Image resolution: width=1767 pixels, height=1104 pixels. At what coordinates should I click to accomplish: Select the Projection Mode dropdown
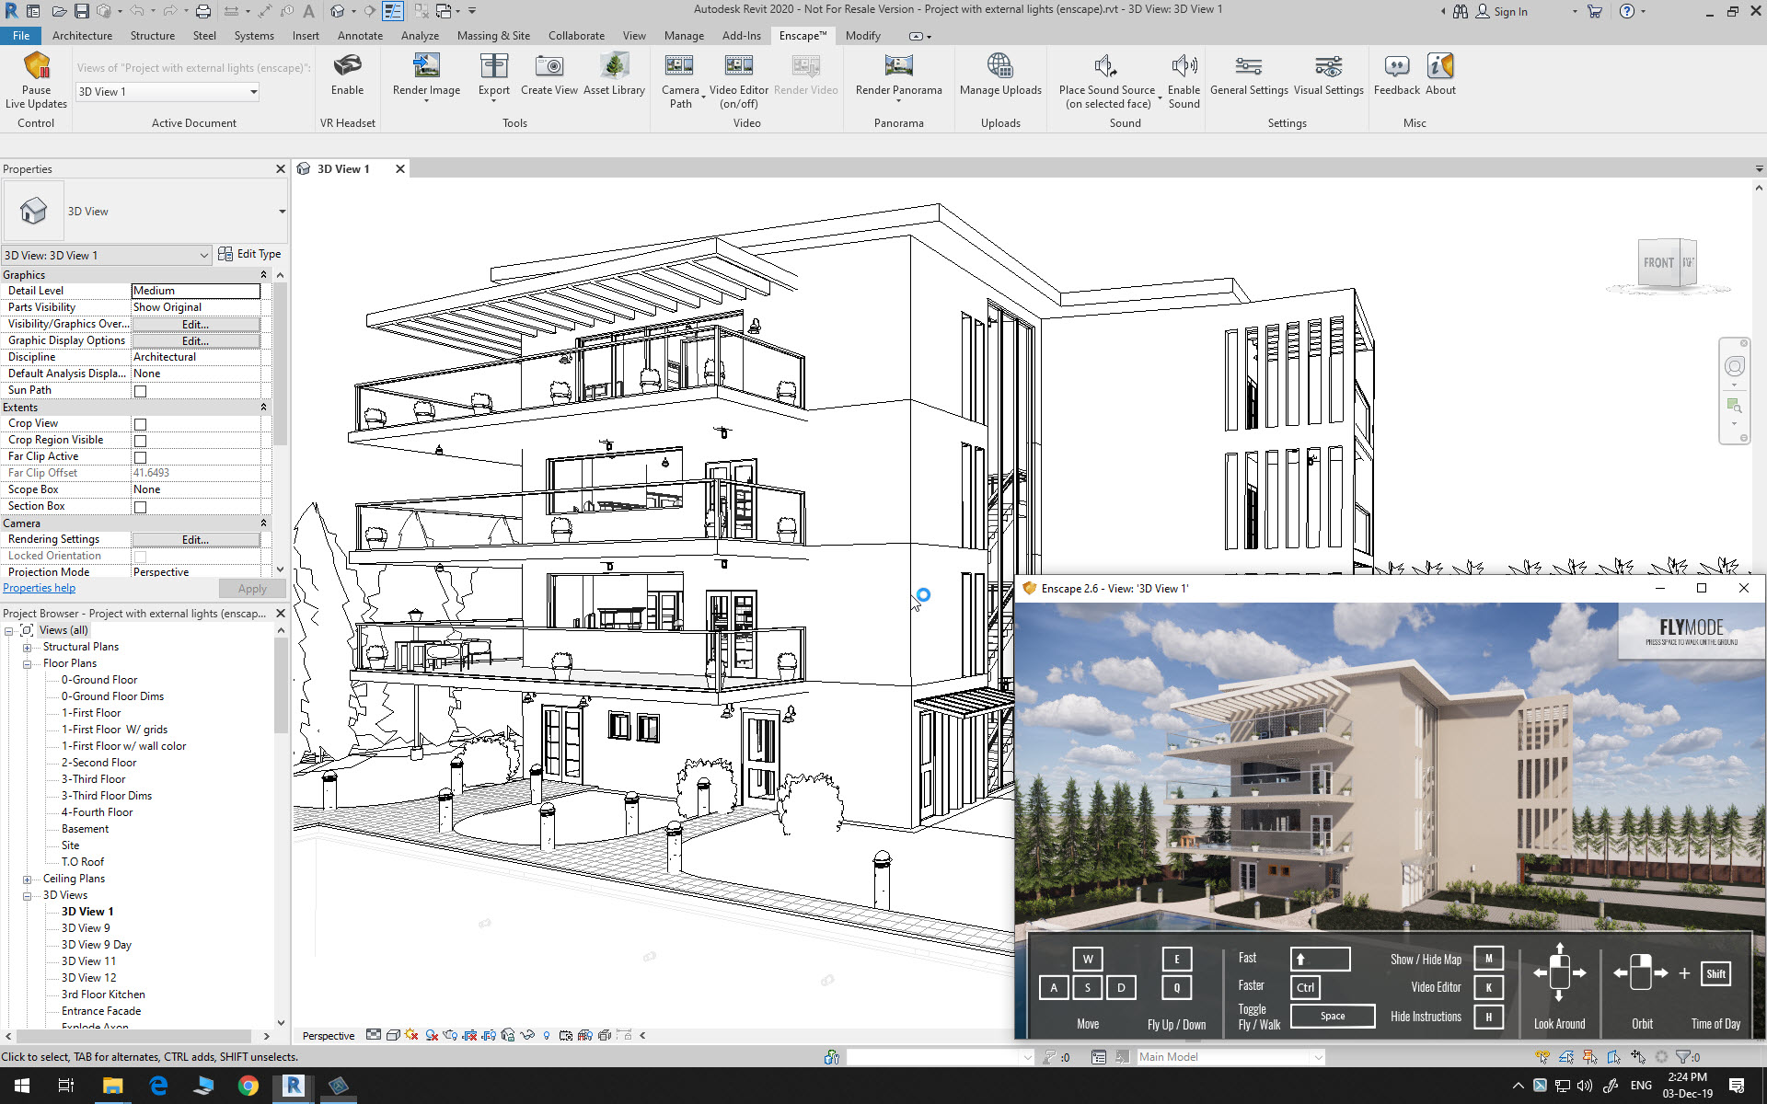(197, 571)
